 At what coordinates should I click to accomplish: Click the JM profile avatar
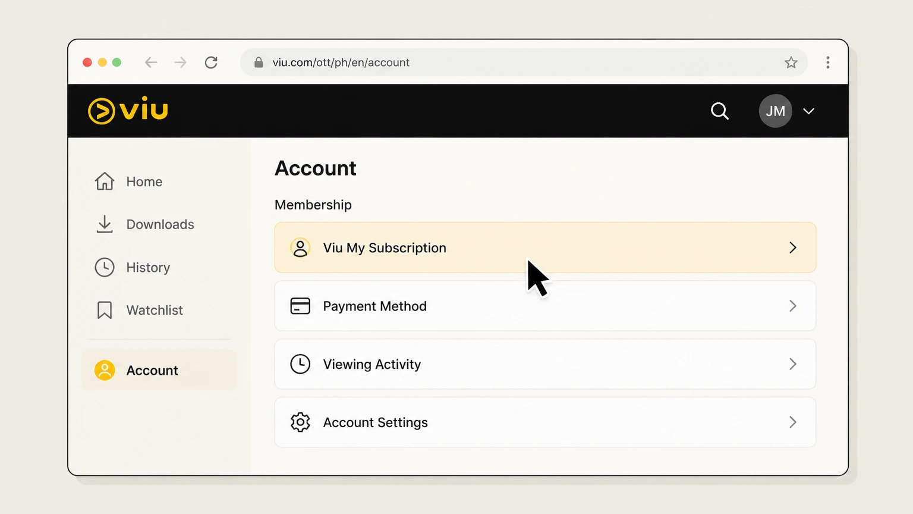click(x=775, y=111)
